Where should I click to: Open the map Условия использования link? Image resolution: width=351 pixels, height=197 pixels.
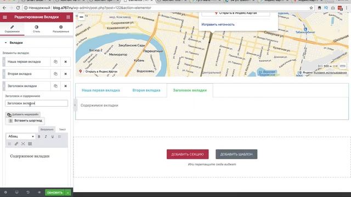coord(330,73)
